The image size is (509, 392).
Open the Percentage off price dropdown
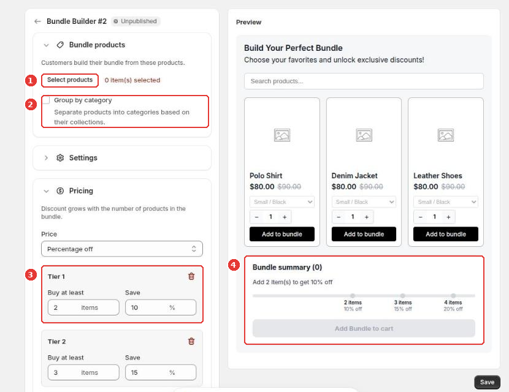pyautogui.click(x=122, y=249)
